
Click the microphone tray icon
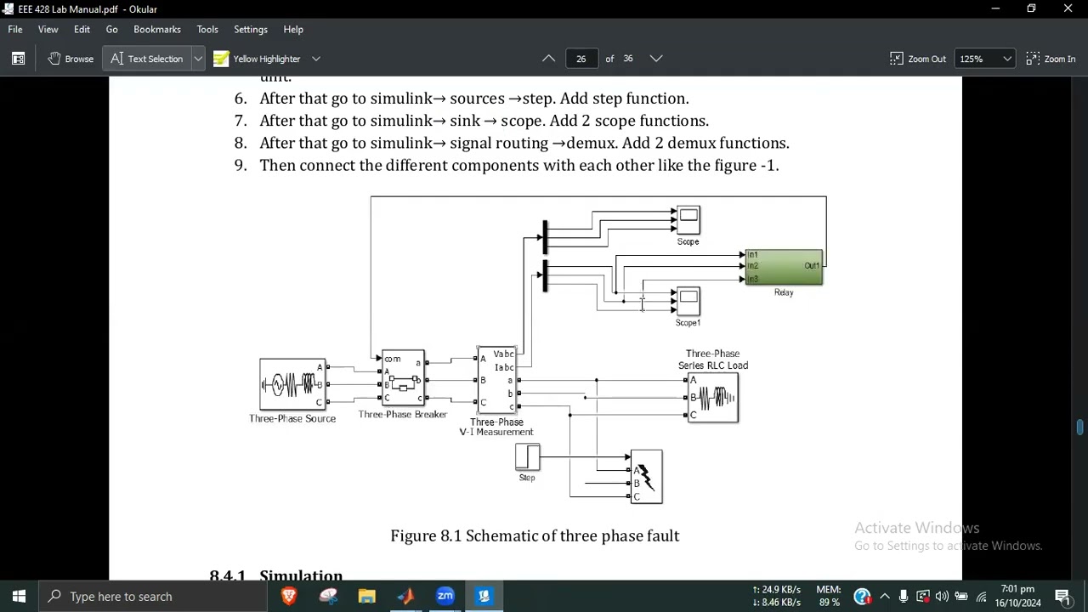(x=904, y=597)
